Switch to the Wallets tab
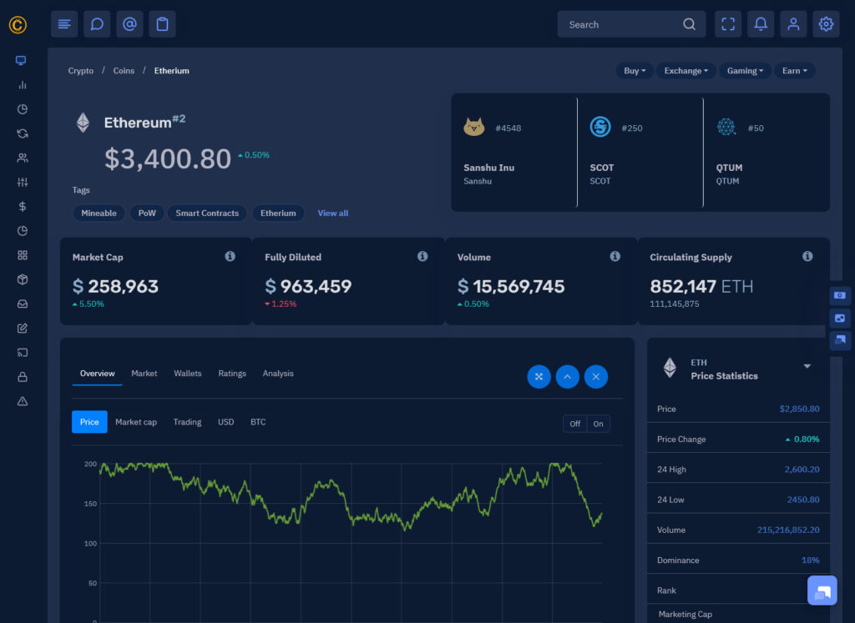855x623 pixels. pos(188,374)
